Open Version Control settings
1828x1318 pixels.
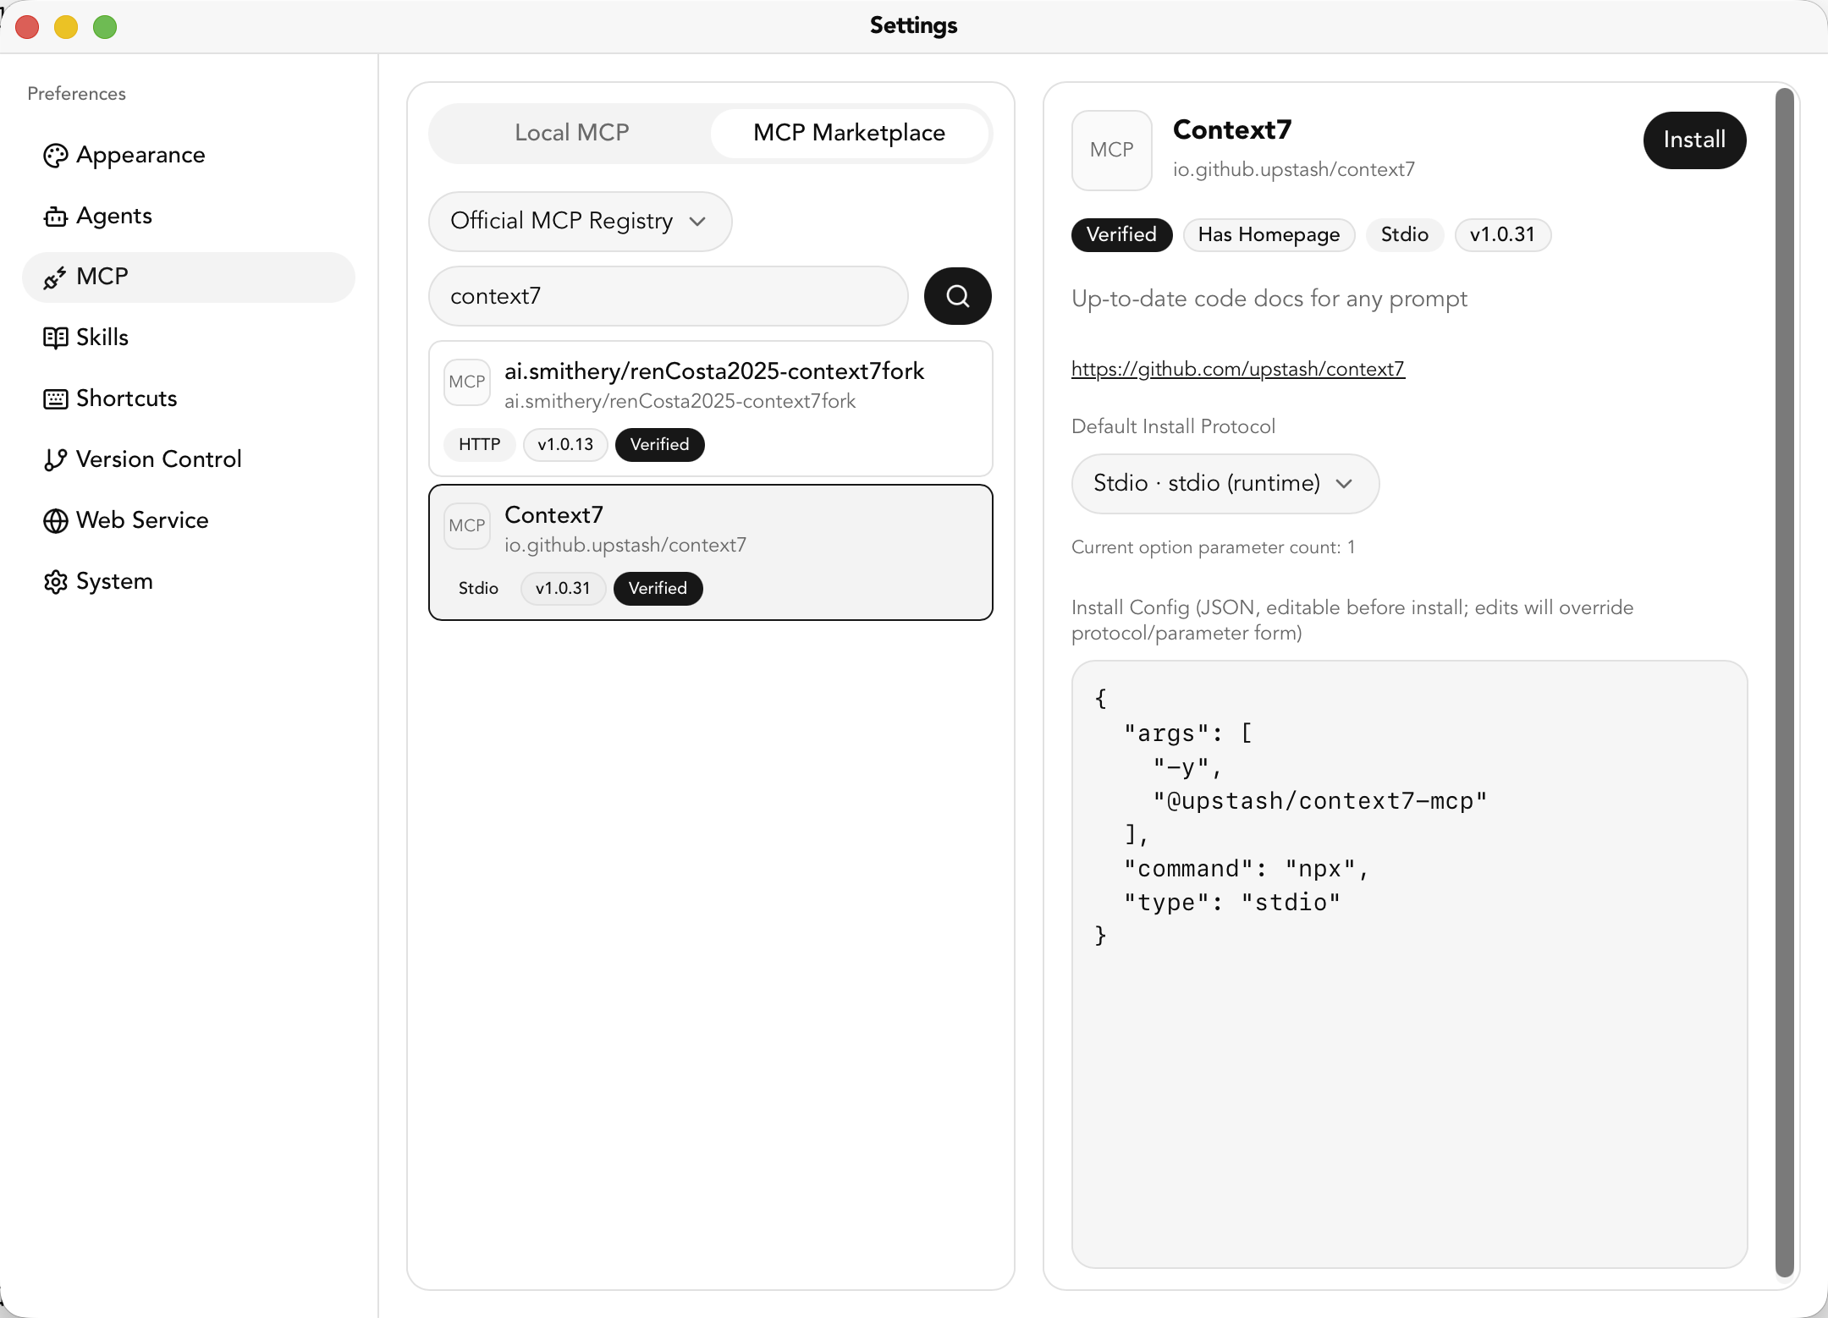coord(188,460)
